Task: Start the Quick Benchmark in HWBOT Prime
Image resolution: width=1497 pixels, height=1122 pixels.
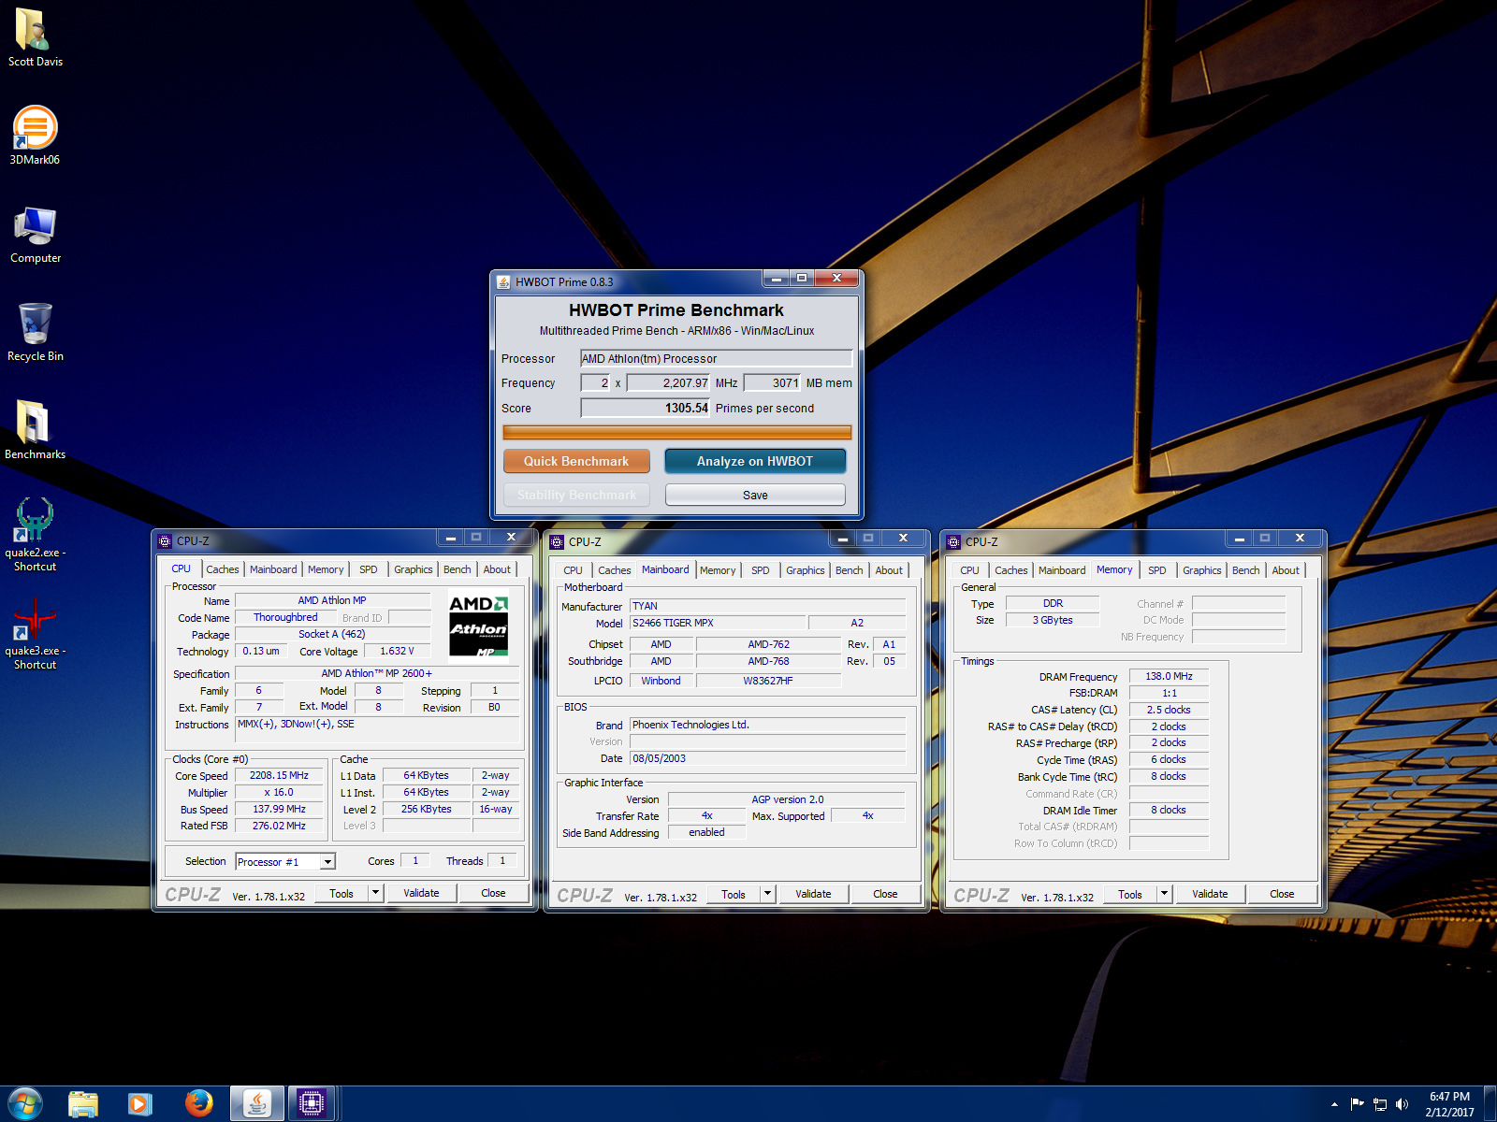Action: pos(576,461)
